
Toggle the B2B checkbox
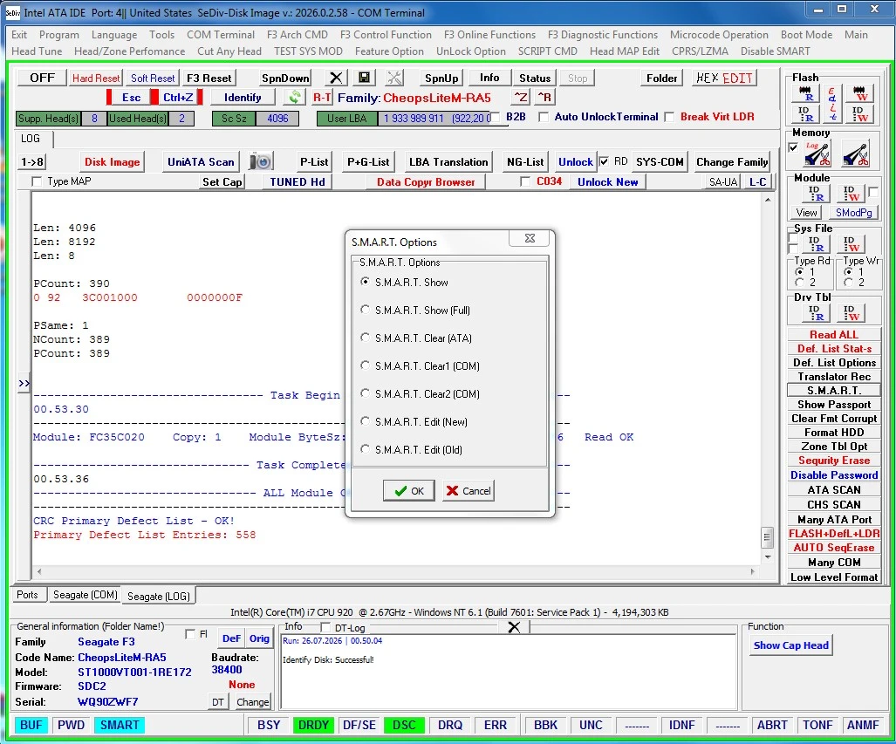tap(496, 117)
